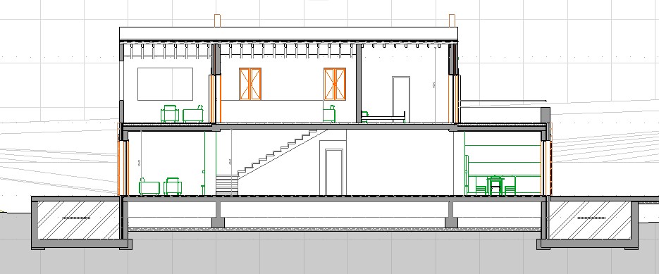Click the green bed on upper floor
659x274 pixels.
pyautogui.click(x=383, y=117)
